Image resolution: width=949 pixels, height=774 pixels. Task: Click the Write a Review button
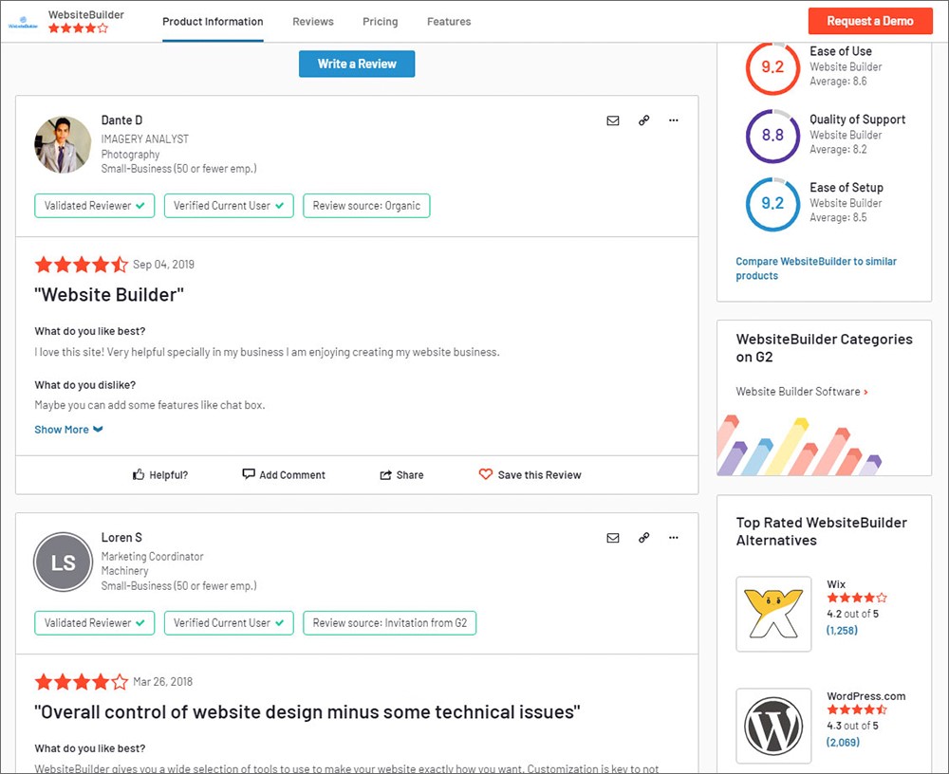pos(357,64)
